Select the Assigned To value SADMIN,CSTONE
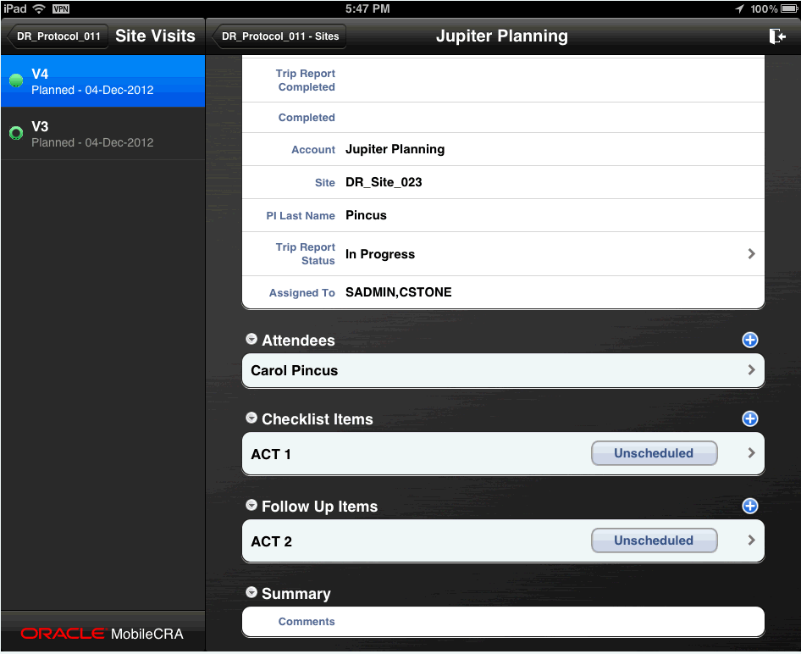 (x=399, y=292)
